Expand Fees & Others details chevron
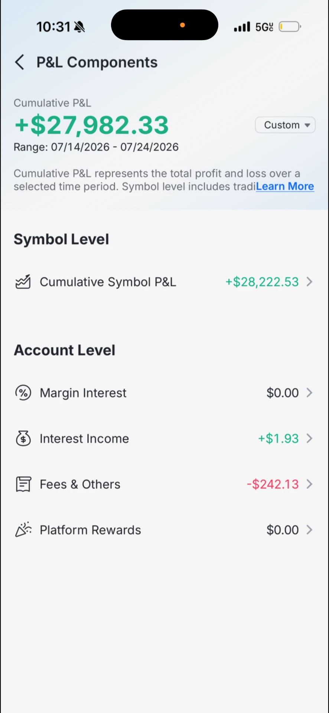 point(310,484)
